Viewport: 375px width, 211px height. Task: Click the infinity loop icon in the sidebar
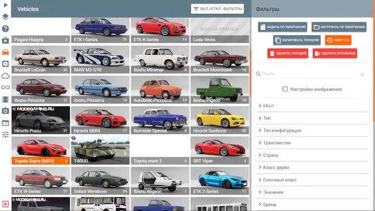(x=5, y=87)
